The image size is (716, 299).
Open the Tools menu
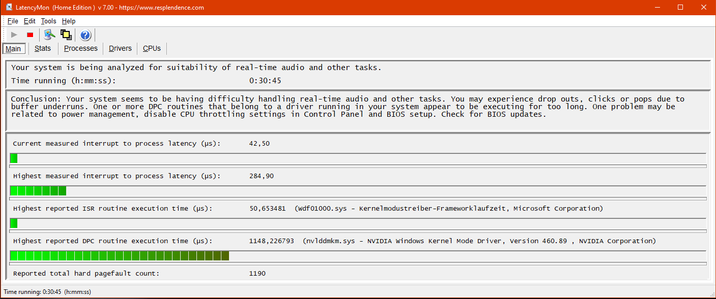48,21
